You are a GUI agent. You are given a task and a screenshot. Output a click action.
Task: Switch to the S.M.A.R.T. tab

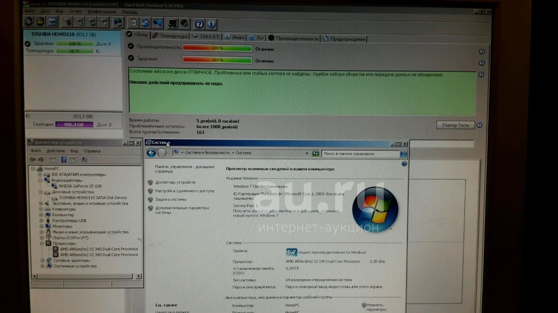206,37
